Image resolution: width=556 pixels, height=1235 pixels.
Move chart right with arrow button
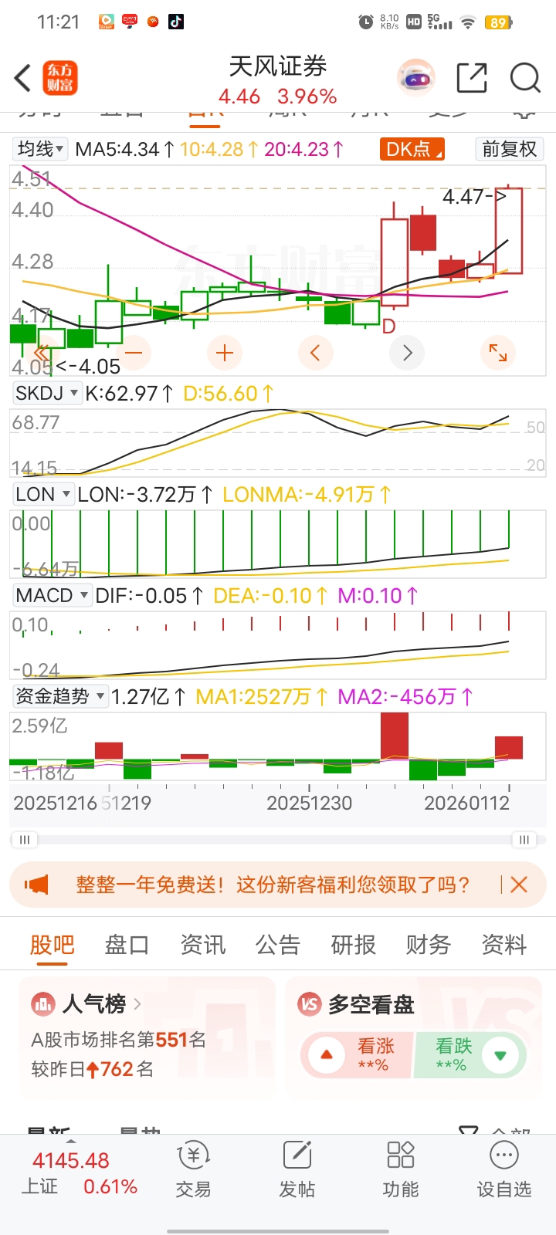(407, 353)
